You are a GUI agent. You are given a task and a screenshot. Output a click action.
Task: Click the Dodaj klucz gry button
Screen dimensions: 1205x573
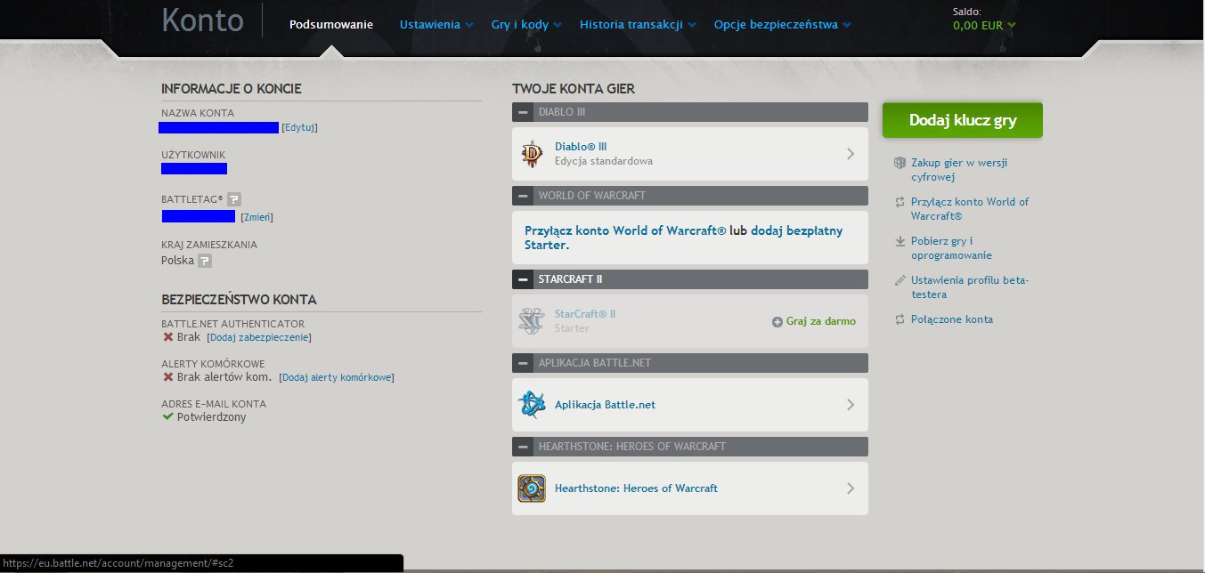pyautogui.click(x=963, y=120)
